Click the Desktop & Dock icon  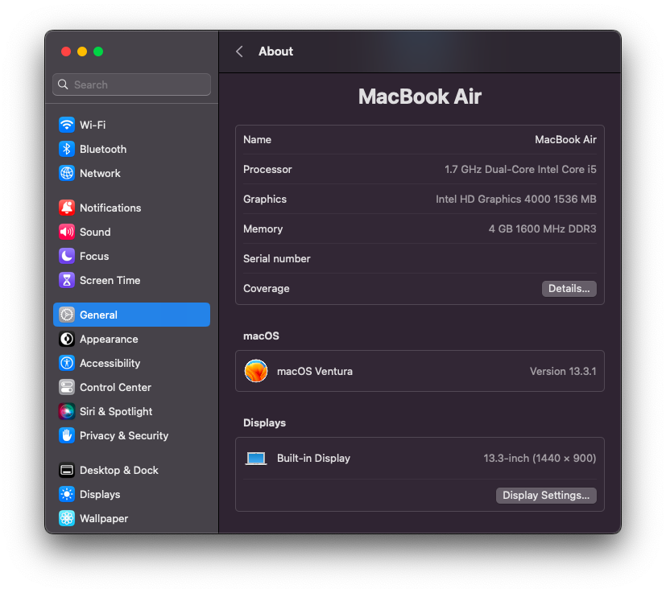pyautogui.click(x=67, y=470)
